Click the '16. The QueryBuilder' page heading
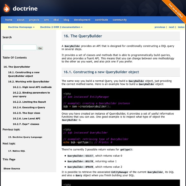This screenshot has width=186, height=186. 83,36
